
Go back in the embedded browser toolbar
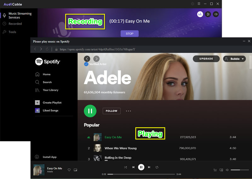point(35,49)
